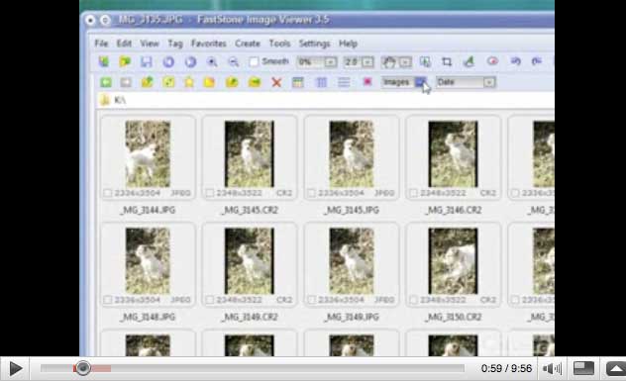Open the Edit menu
The width and height of the screenshot is (626, 381).
coord(124,44)
